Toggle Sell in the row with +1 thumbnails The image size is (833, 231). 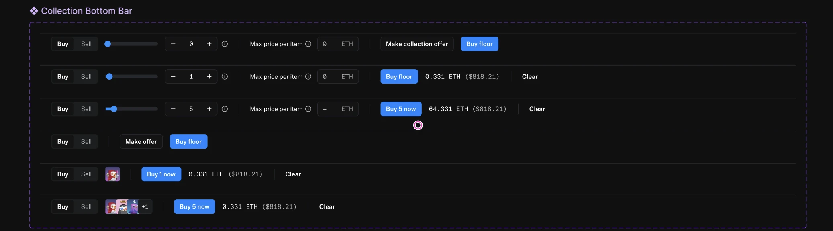click(86, 207)
